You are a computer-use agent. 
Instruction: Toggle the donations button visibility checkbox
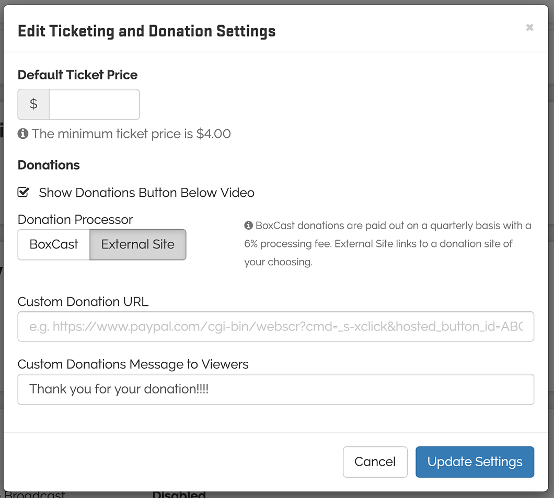pos(23,192)
